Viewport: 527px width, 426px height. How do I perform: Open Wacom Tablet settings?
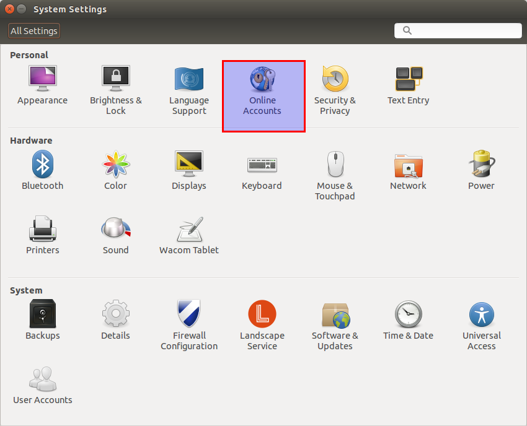tap(189, 235)
